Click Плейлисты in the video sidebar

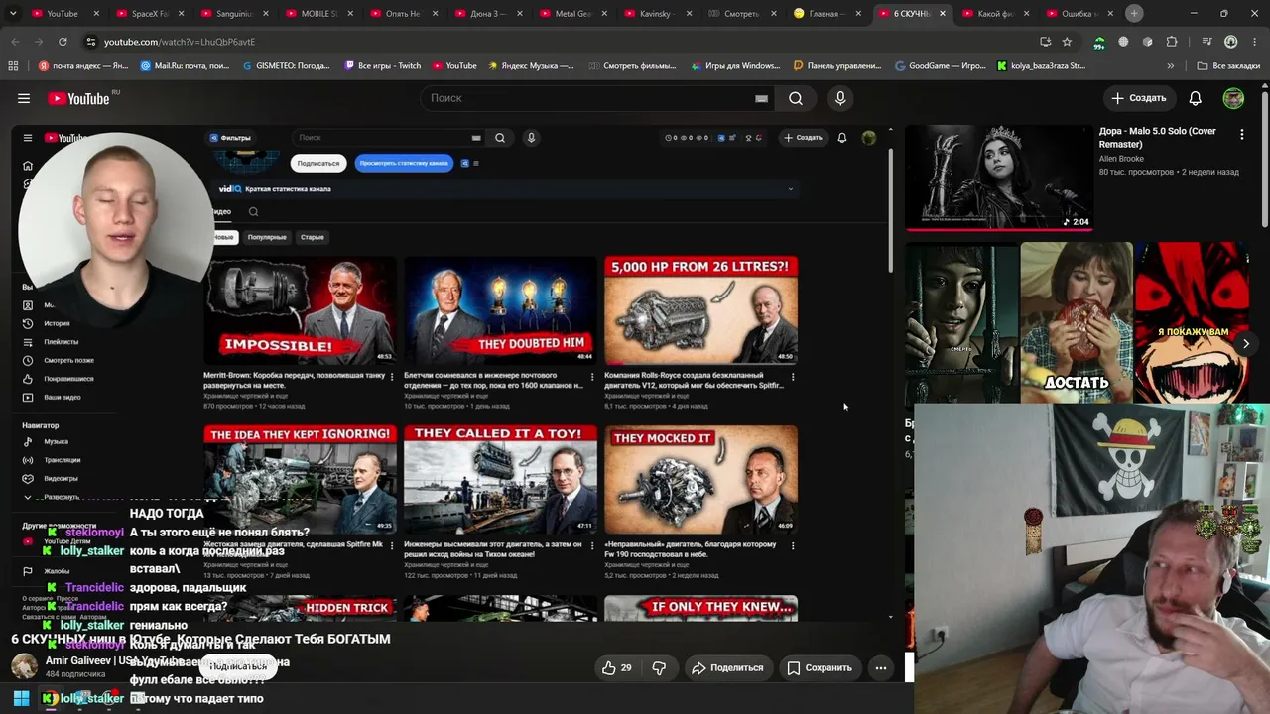61,342
